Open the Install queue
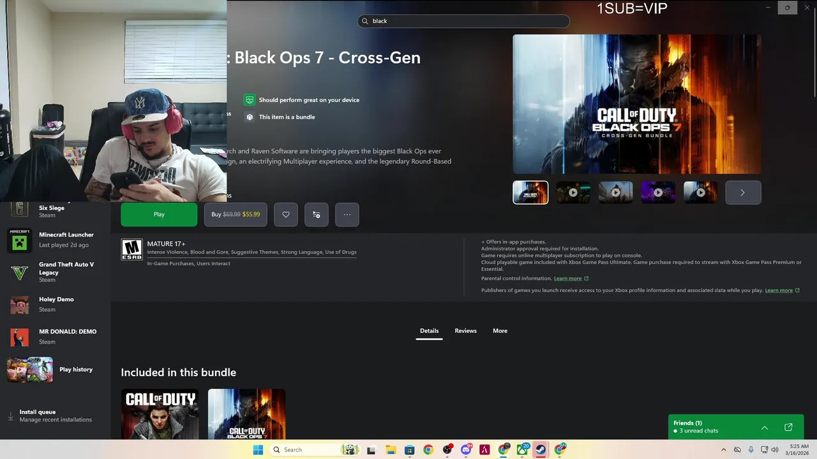This screenshot has width=817, height=459. (x=55, y=416)
